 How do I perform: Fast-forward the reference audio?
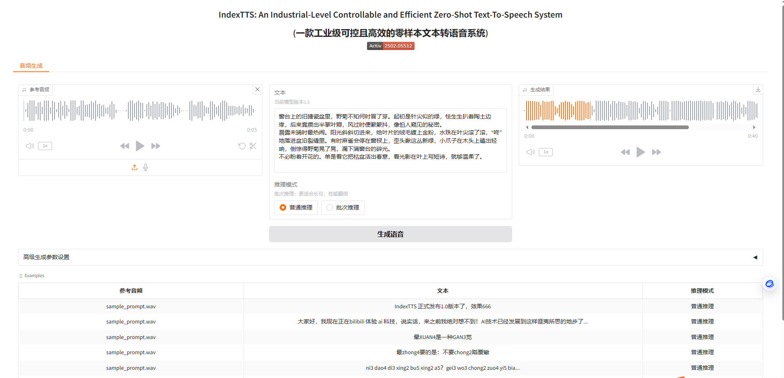[156, 146]
